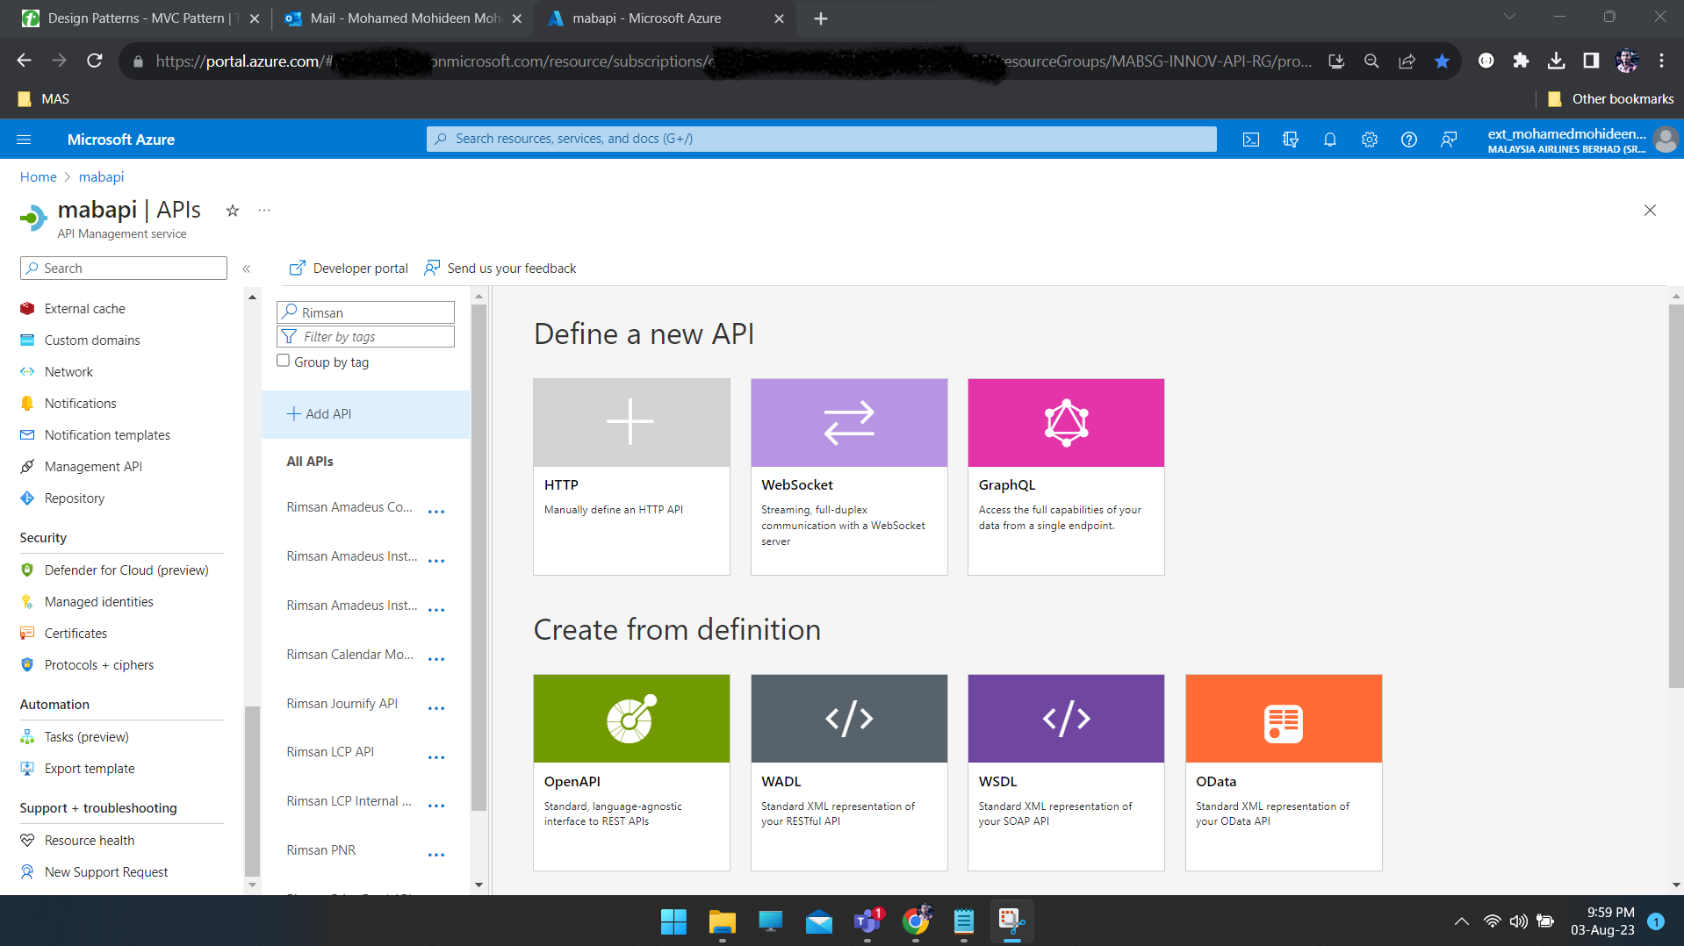This screenshot has width=1684, height=946.
Task: Select the GraphQL API tile
Action: coord(1066,477)
